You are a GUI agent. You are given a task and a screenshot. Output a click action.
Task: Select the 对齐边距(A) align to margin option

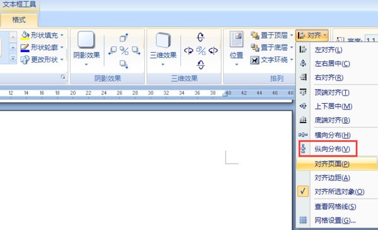click(337, 178)
